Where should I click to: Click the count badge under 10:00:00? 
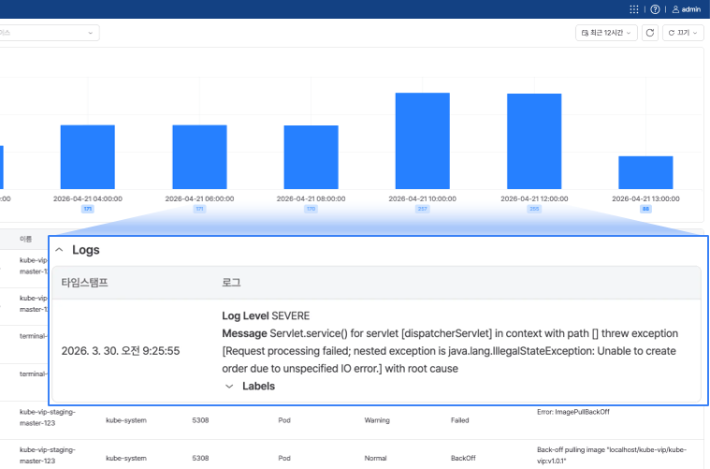tap(423, 209)
